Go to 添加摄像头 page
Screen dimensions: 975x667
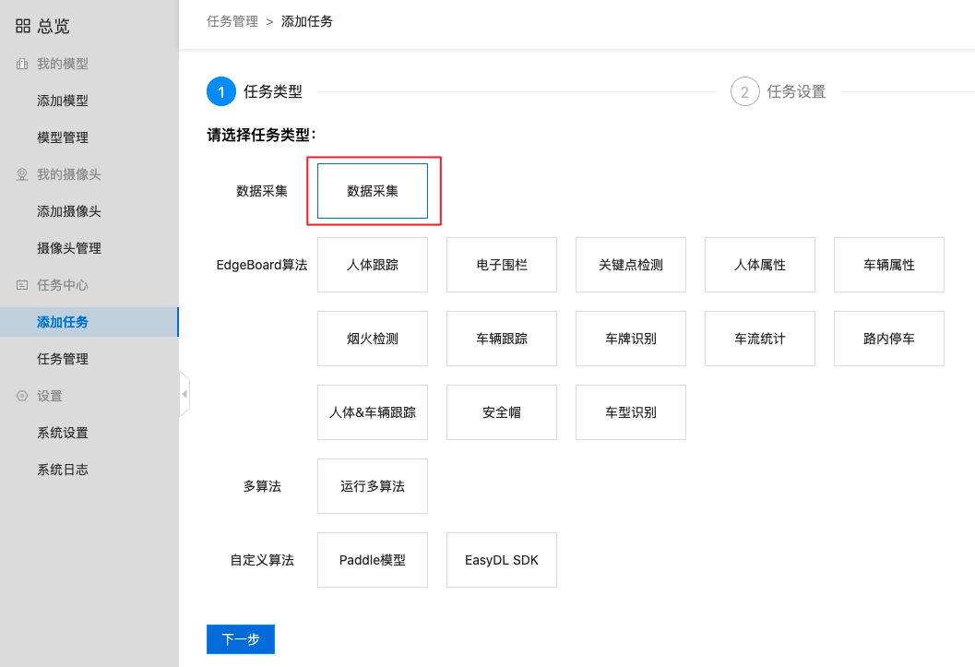tap(69, 211)
